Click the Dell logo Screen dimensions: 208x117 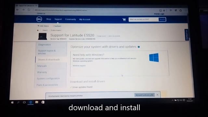(x=39, y=19)
